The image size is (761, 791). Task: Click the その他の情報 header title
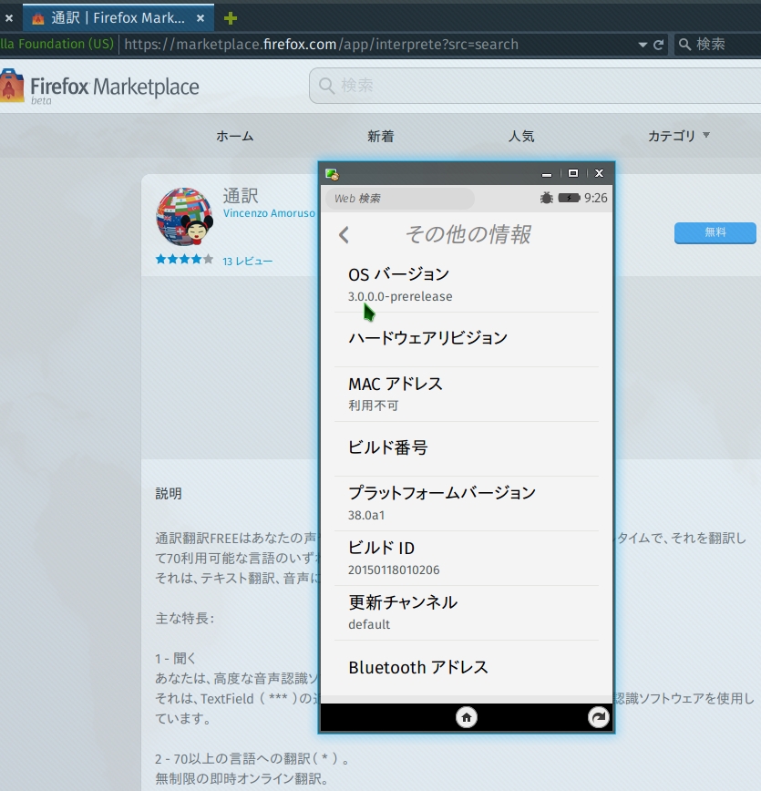(x=468, y=234)
